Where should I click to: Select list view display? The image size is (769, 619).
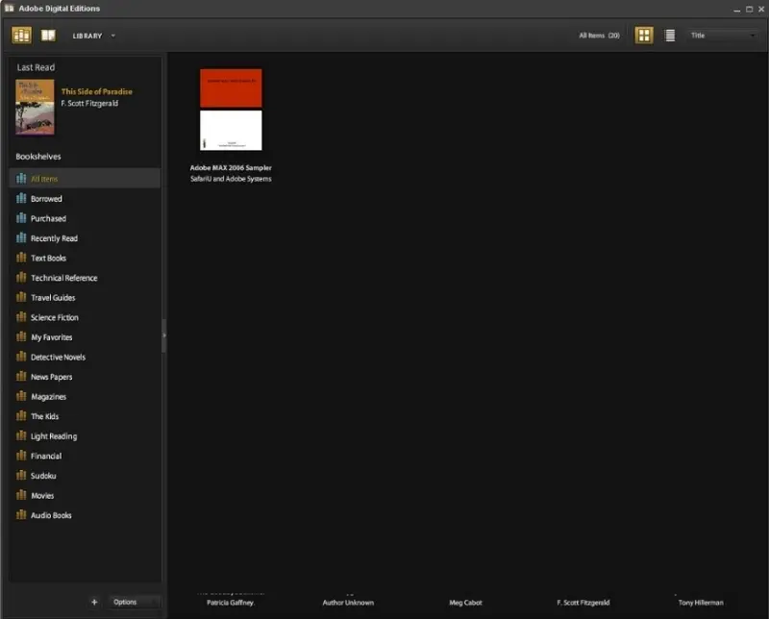point(669,36)
